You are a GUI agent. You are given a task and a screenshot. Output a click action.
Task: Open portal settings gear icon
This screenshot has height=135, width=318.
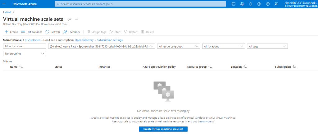[259, 4]
